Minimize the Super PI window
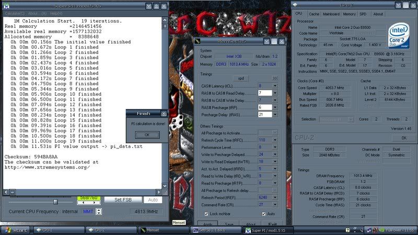 pyautogui.click(x=149, y=6)
